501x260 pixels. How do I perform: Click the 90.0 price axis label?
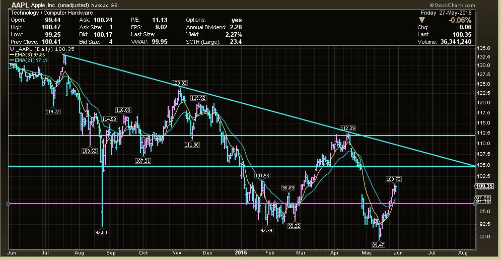click(x=484, y=236)
